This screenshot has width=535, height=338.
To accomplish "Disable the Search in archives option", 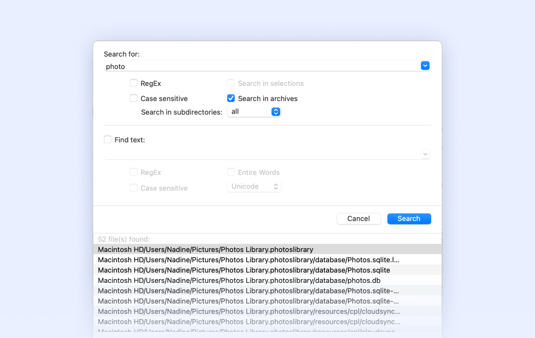I will tap(231, 98).
